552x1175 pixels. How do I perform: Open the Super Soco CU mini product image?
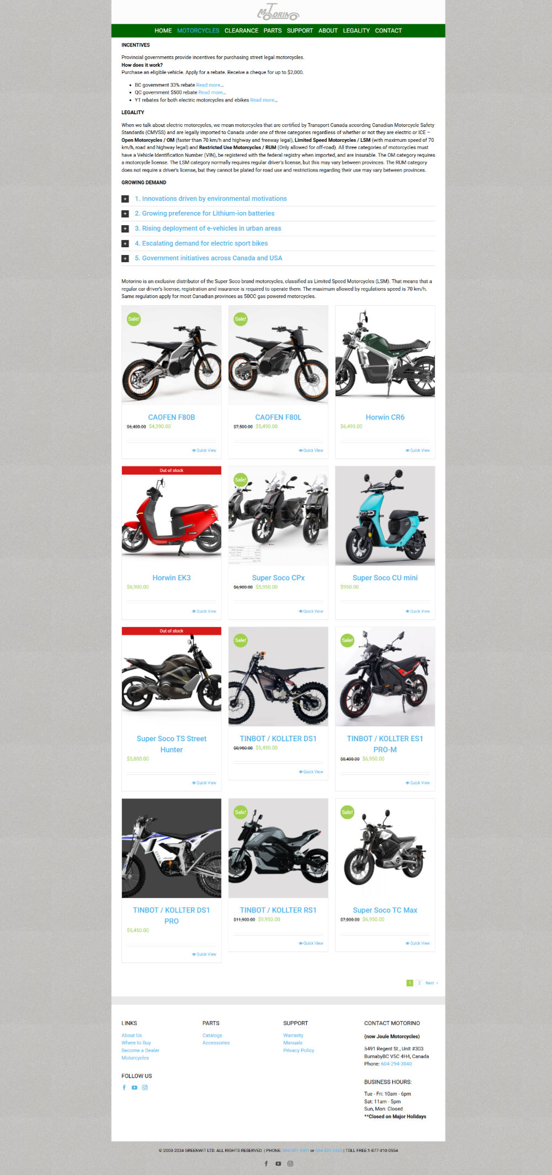tap(385, 516)
